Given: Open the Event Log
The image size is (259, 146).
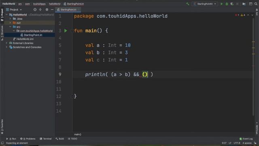Looking at the screenshot, I should tap(246, 139).
